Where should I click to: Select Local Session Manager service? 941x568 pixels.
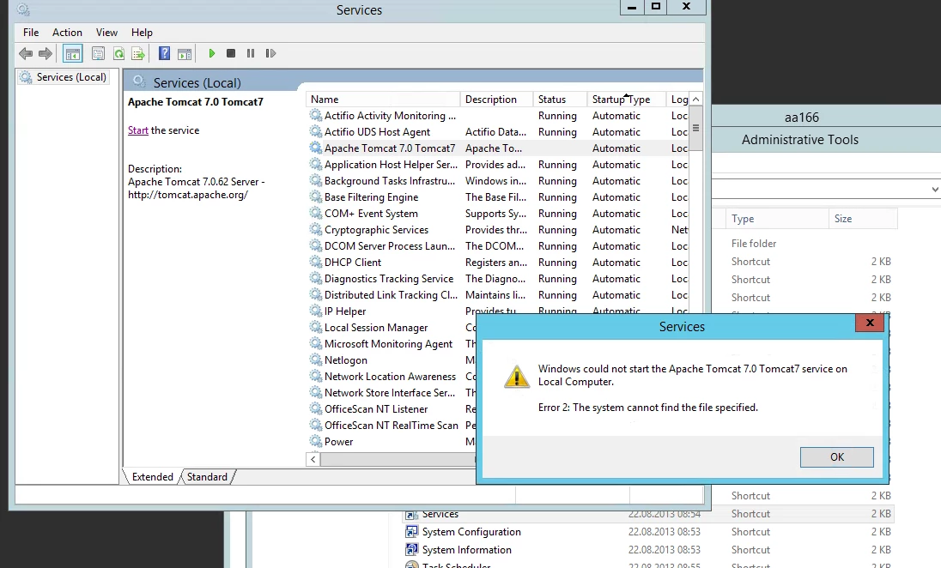(392, 328)
